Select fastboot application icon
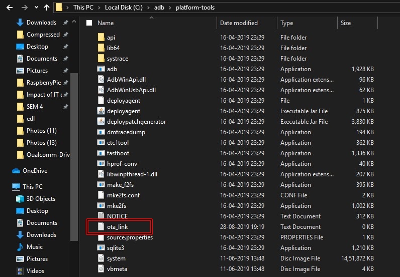 pyautogui.click(x=102, y=153)
